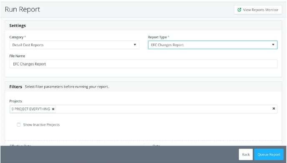Click the Back button

(x=246, y=154)
